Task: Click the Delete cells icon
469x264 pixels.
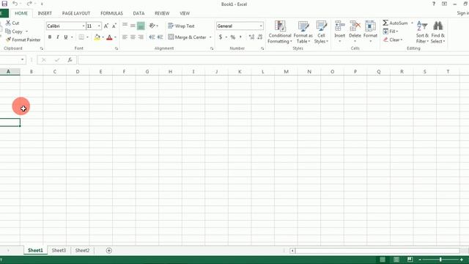Action: coord(355,26)
